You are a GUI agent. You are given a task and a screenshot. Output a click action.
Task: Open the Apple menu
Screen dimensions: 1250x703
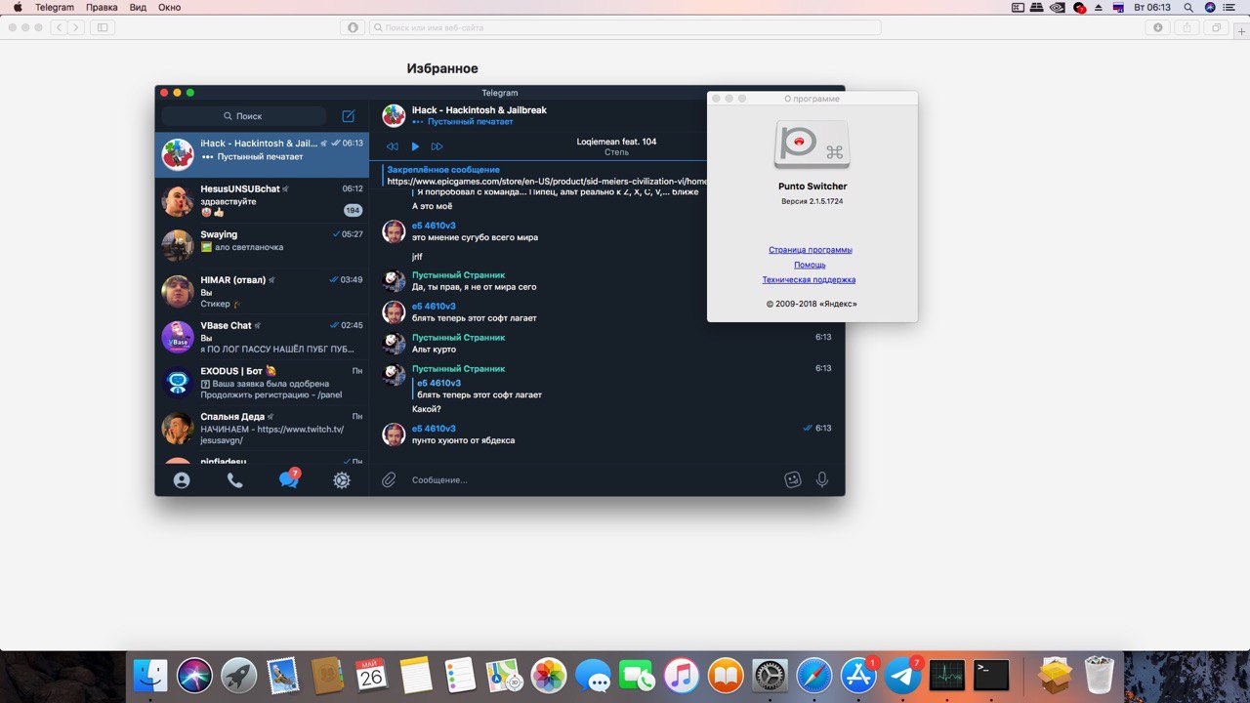point(17,7)
